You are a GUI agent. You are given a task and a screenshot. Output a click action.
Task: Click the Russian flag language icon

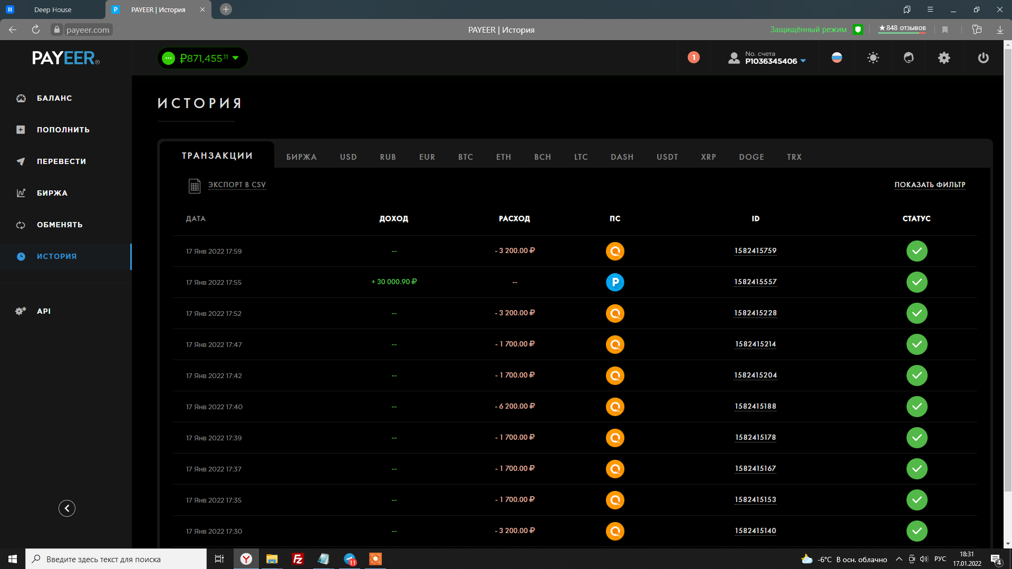click(837, 58)
